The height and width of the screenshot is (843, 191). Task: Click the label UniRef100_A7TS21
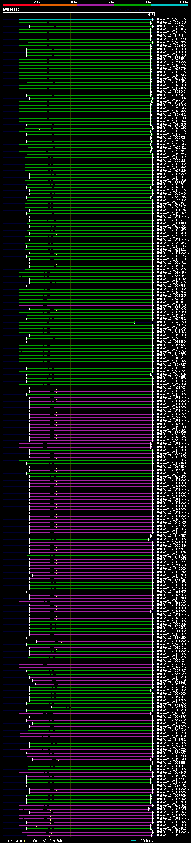pos(171,250)
